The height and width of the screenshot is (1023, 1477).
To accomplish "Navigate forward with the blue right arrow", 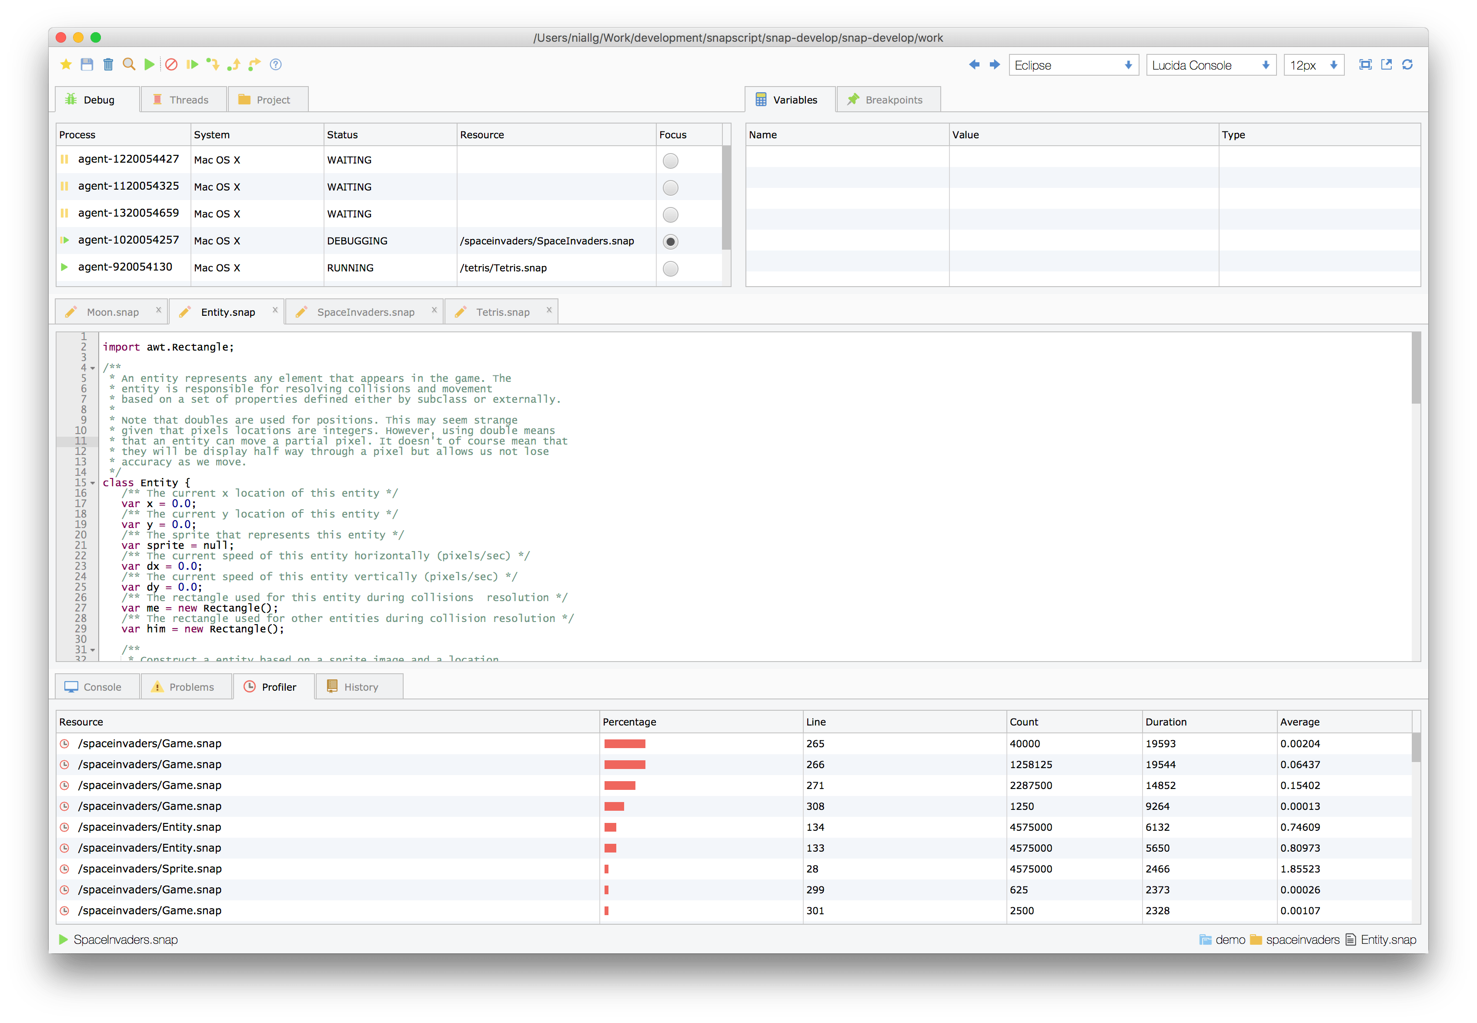I will click(995, 64).
